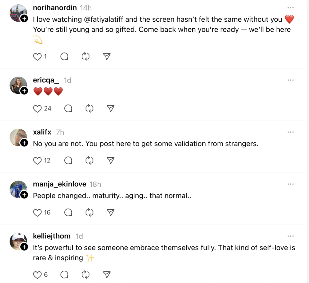Screen dimensions: 309x283
Task: Reply to norihanordin's comment
Action: pyautogui.click(x=64, y=56)
